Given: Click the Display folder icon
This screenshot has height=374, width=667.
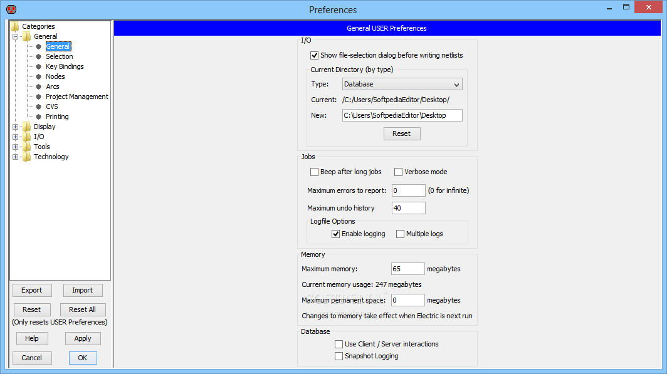Looking at the screenshot, I should click(27, 127).
